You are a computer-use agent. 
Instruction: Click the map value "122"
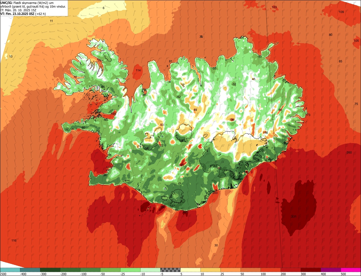(161, 146)
